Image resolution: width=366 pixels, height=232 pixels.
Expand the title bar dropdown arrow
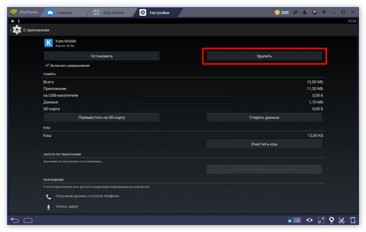point(324,12)
